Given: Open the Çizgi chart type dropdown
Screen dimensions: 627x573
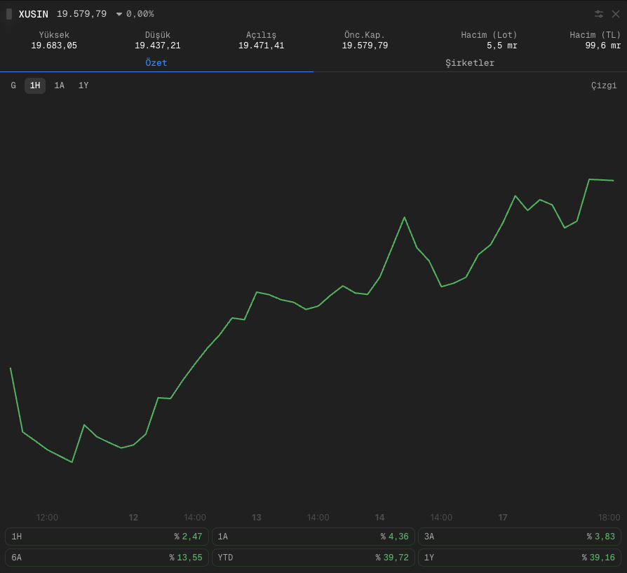Looking at the screenshot, I should [x=604, y=85].
